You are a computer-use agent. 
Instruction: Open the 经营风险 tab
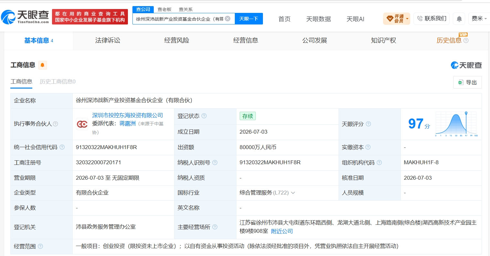coord(177,41)
